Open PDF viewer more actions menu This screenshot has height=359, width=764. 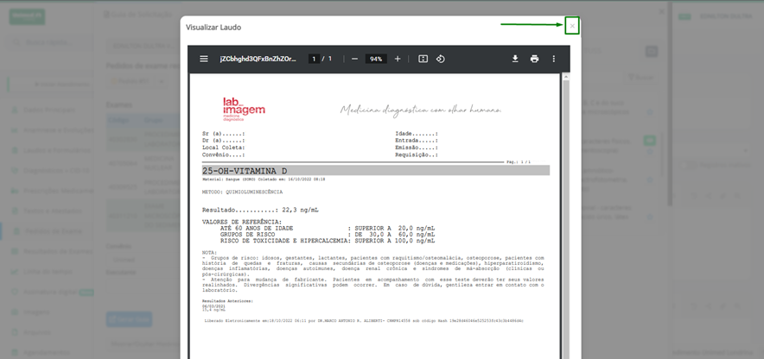[553, 59]
